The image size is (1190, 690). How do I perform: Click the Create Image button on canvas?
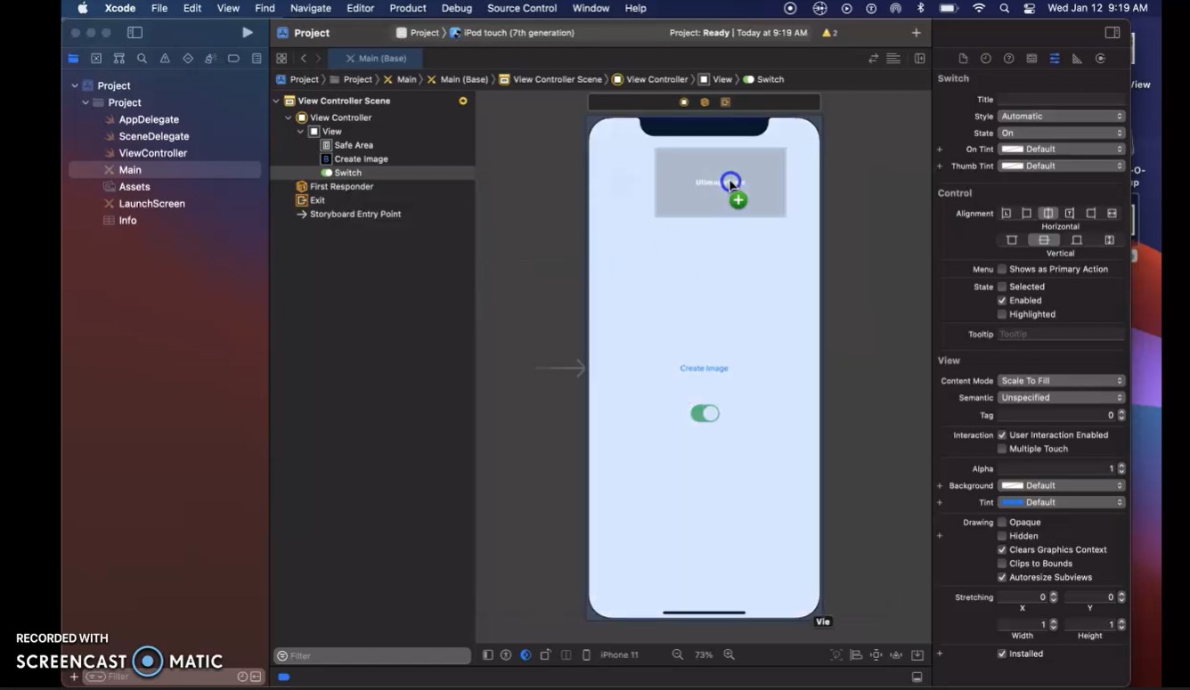pyautogui.click(x=704, y=368)
